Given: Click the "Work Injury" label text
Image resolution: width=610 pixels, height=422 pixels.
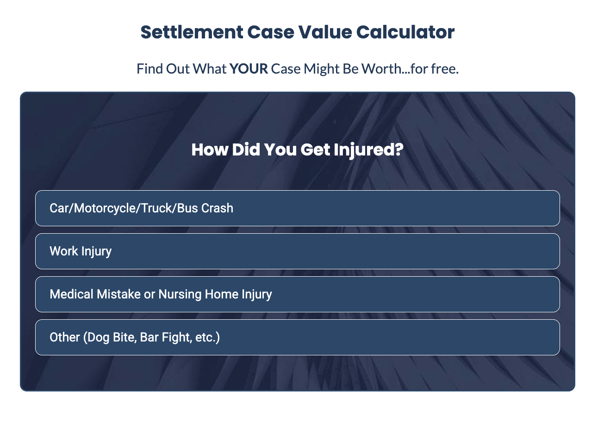Looking at the screenshot, I should (x=81, y=251).
